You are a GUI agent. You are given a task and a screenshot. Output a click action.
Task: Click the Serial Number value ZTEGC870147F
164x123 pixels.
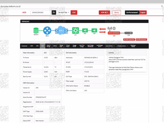tap(41, 97)
